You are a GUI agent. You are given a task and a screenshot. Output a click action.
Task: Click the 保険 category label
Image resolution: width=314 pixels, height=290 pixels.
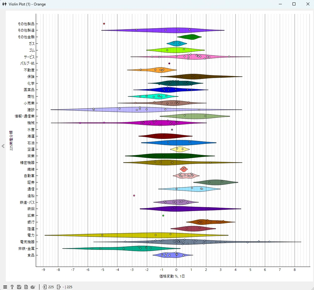coord(31,77)
